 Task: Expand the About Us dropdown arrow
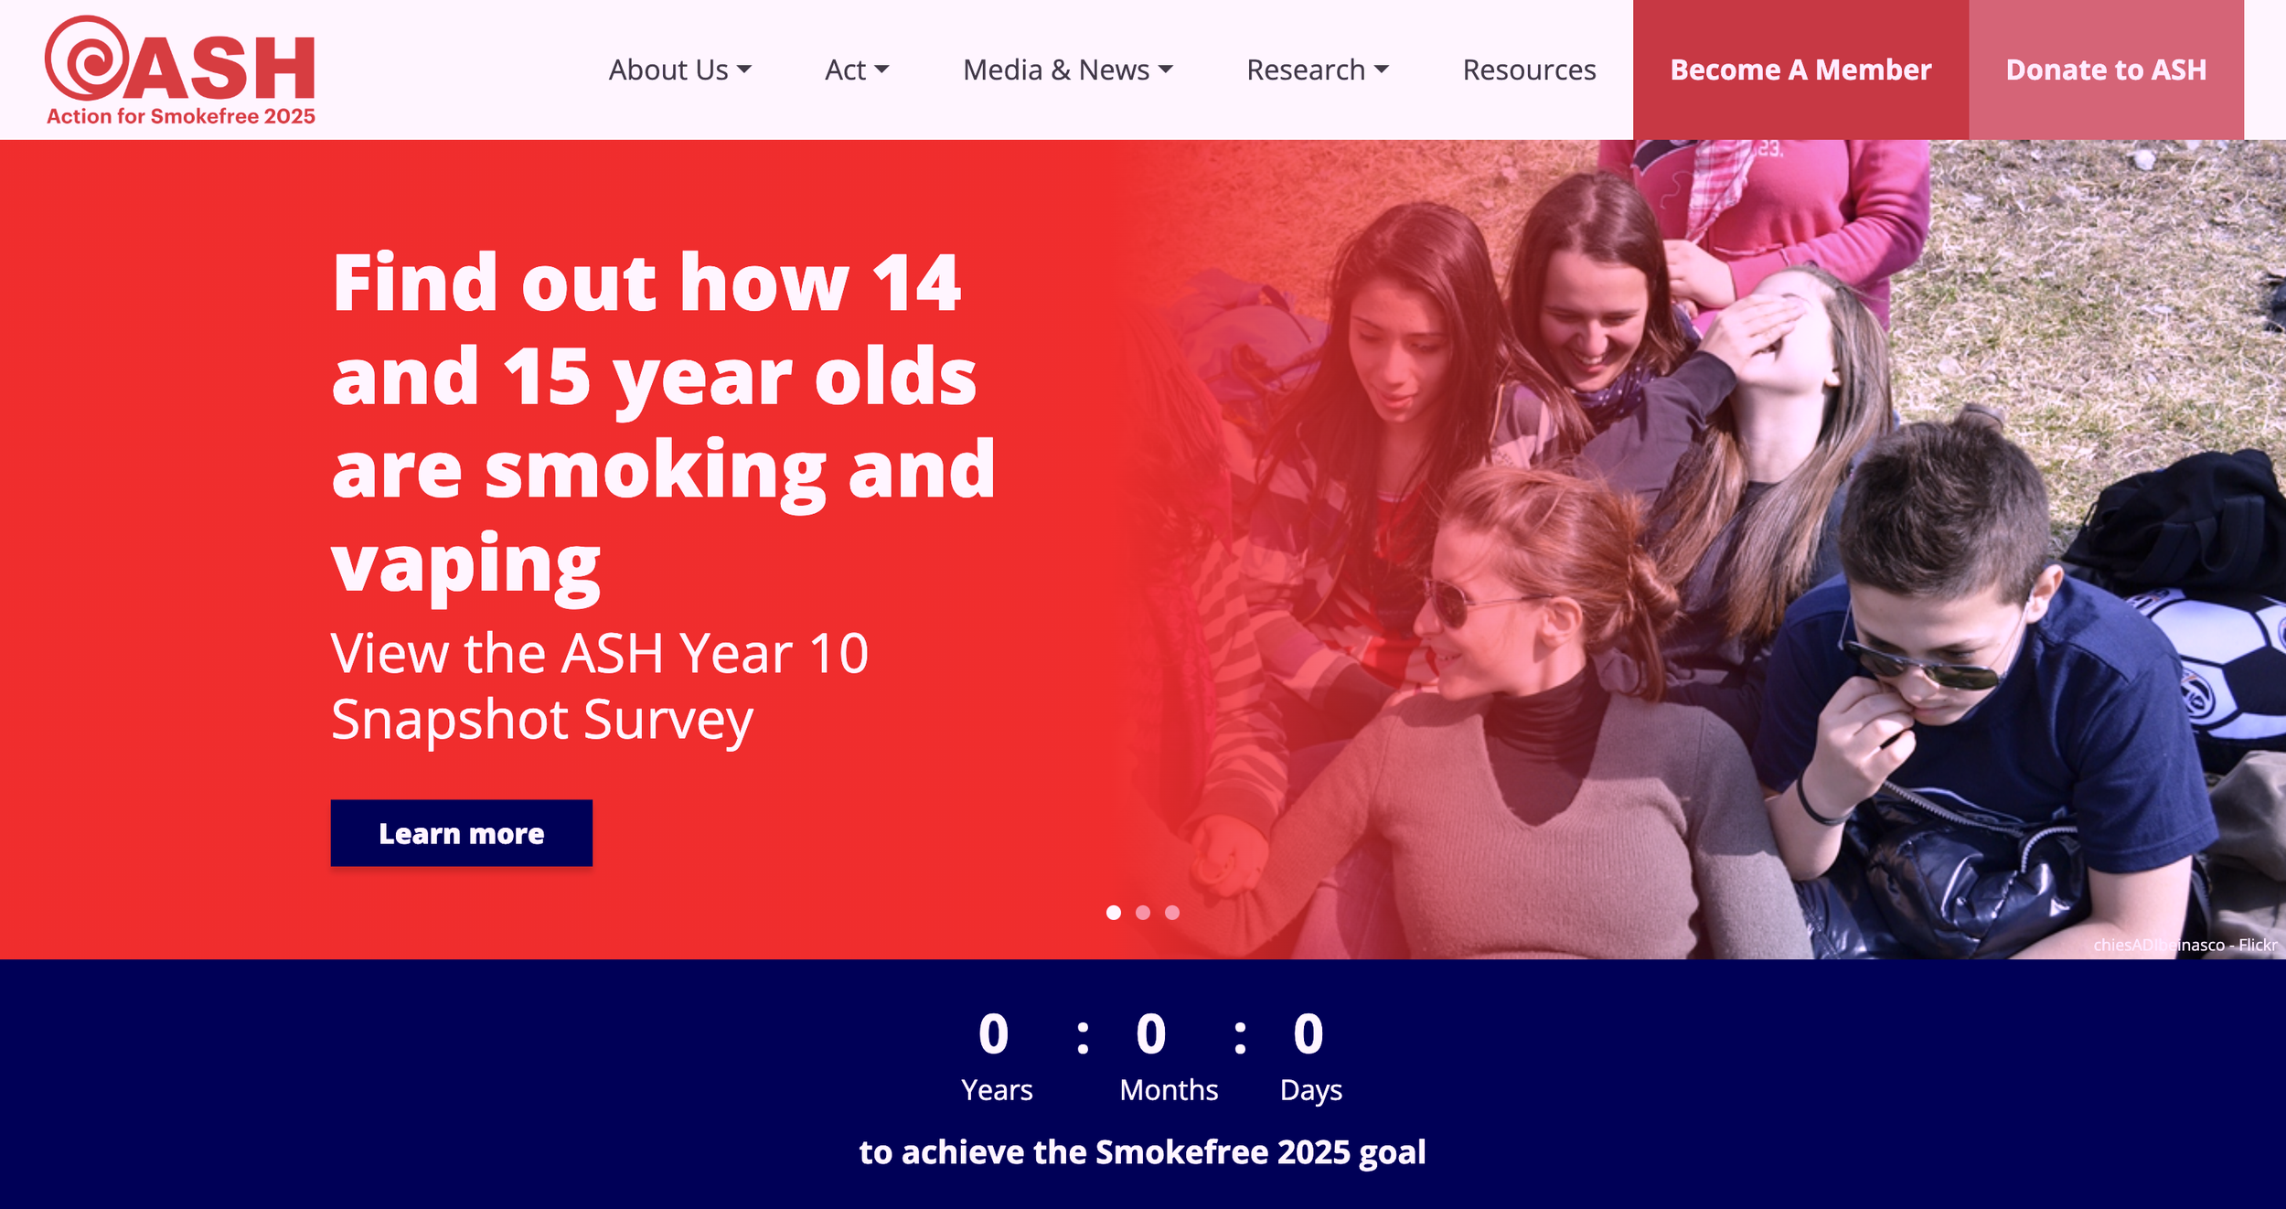pyautogui.click(x=744, y=70)
